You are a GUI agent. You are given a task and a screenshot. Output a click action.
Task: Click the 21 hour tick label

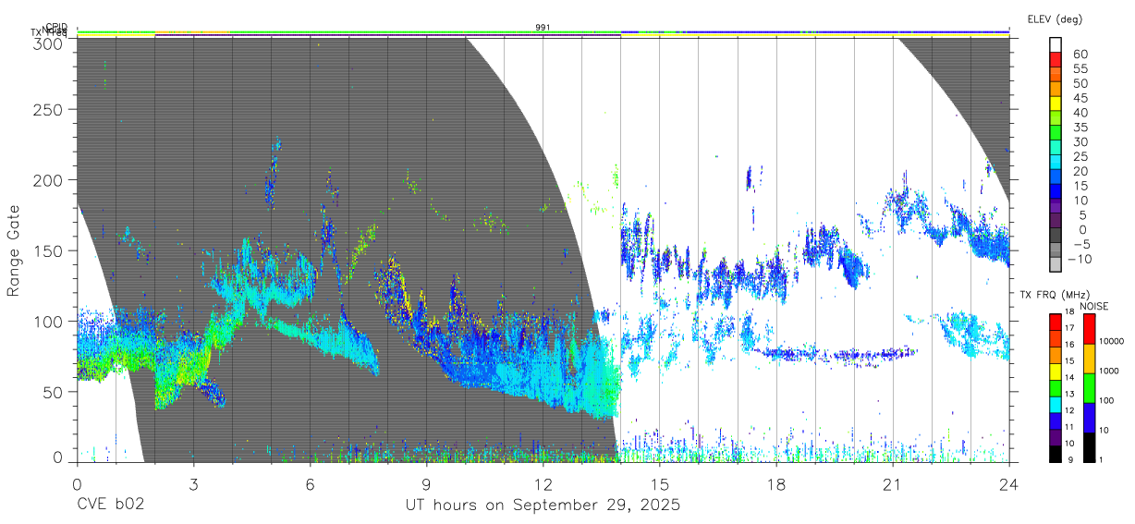click(x=893, y=483)
